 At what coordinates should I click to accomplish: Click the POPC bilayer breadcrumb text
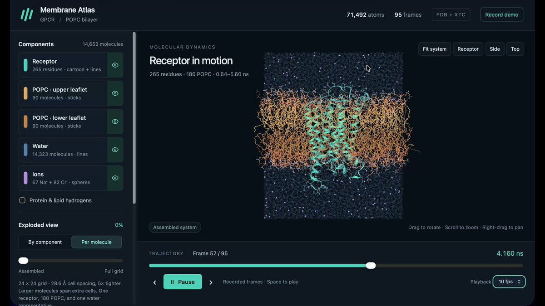click(82, 20)
